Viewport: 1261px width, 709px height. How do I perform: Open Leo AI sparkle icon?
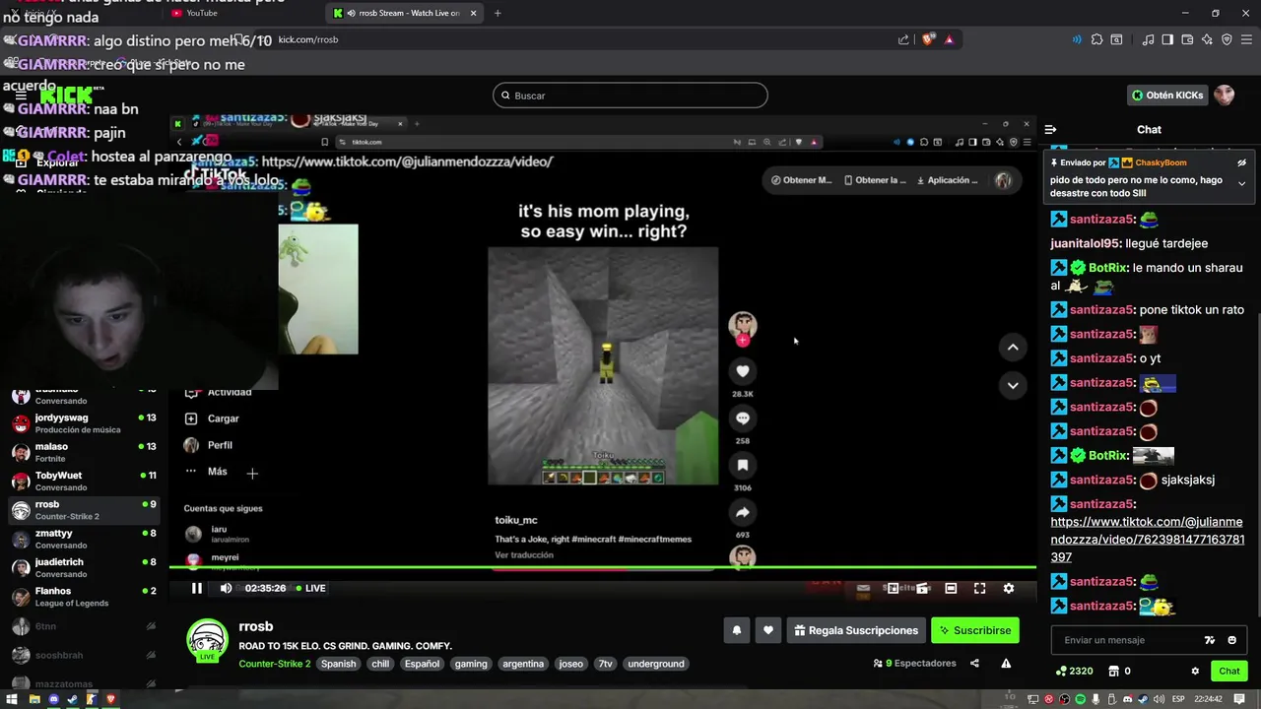point(1207,39)
